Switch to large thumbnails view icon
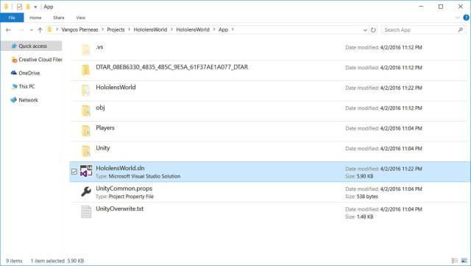This screenshot has width=471, height=266. 464,261
